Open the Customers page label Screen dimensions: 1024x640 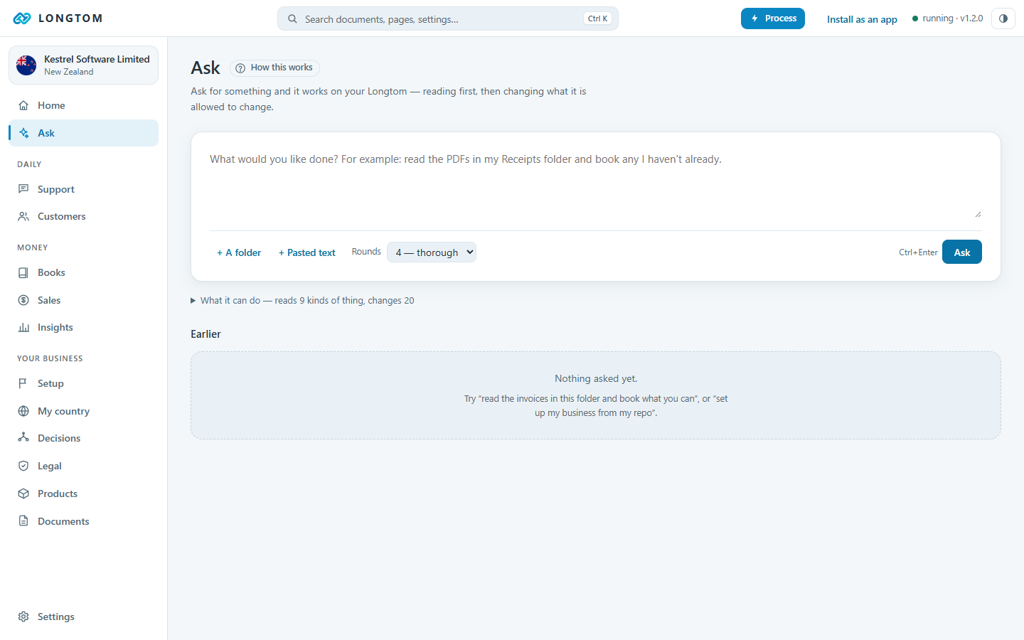(x=62, y=216)
